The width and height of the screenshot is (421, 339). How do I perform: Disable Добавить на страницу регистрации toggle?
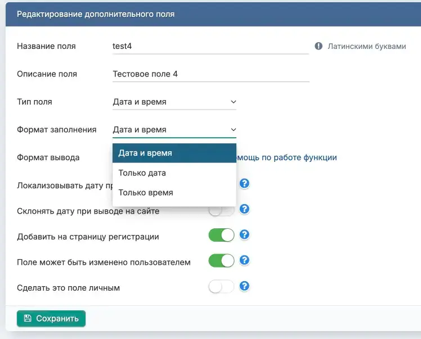[221, 236]
